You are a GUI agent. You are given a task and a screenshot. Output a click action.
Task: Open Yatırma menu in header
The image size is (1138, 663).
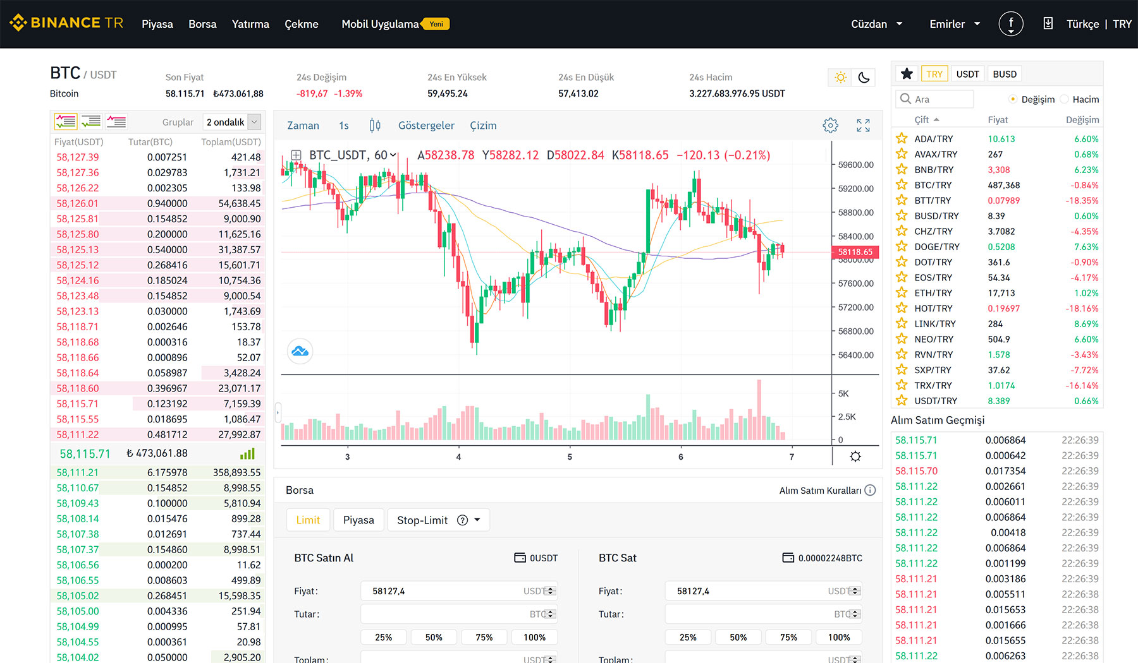[250, 24]
